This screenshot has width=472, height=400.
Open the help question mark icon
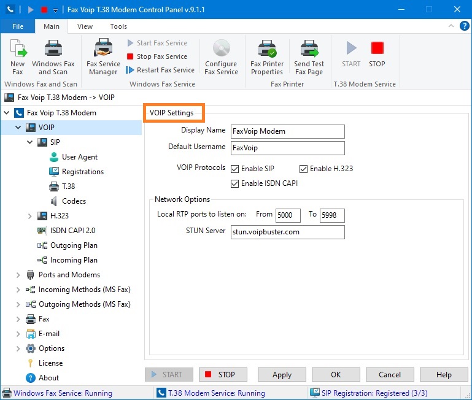pos(465,26)
